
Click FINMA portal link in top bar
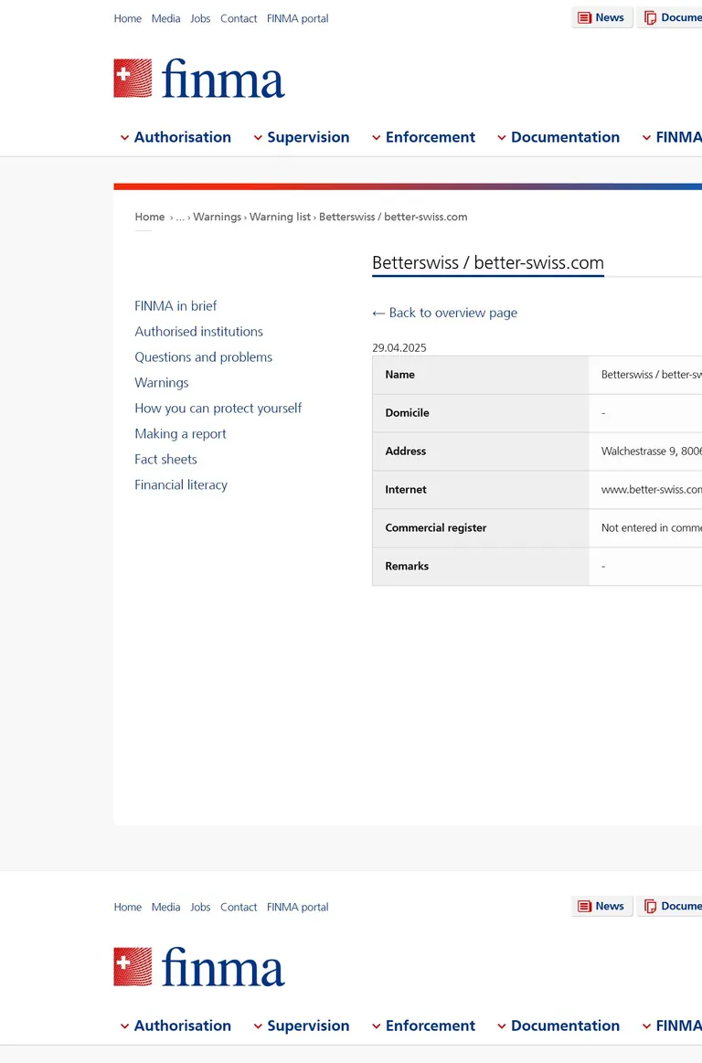[298, 18]
